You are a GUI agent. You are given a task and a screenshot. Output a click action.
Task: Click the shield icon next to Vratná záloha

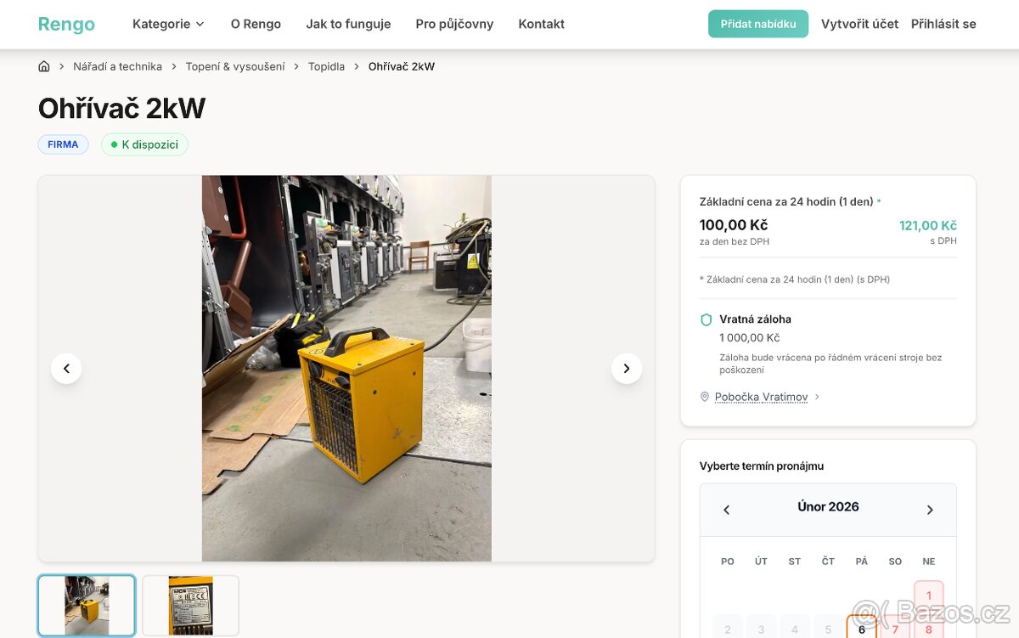(706, 319)
